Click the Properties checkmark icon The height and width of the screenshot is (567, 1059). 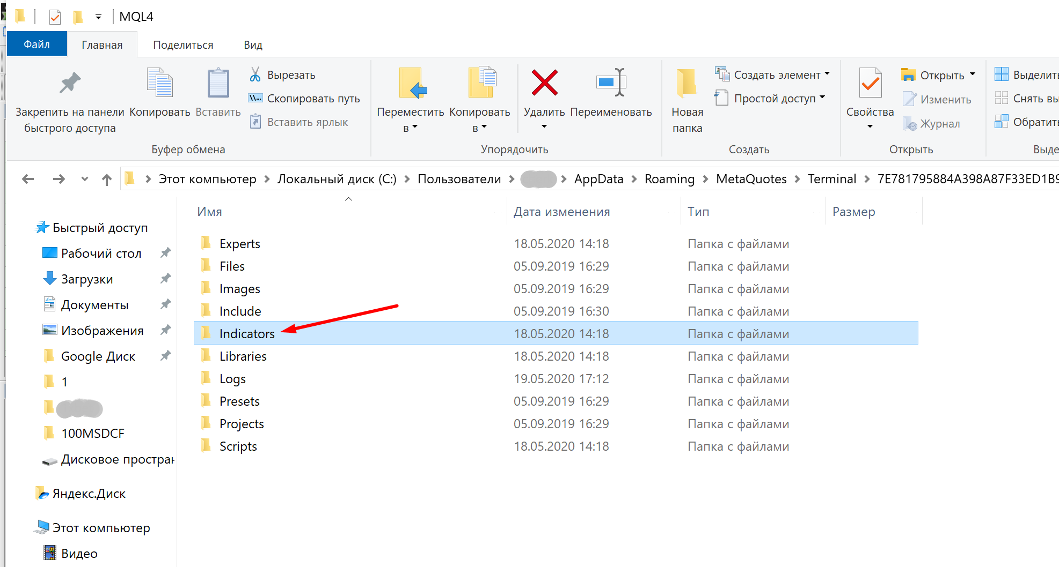tap(870, 83)
